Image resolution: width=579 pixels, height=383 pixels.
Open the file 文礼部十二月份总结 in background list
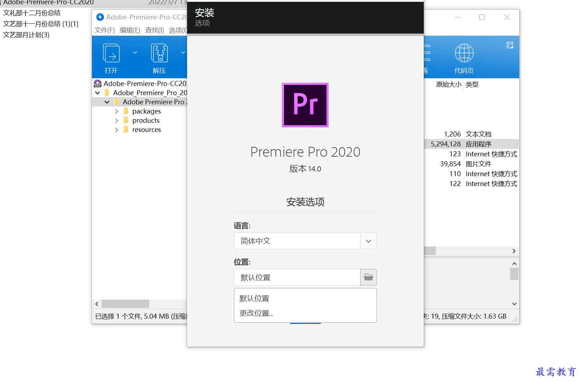[32, 13]
